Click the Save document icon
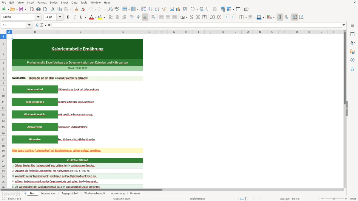 point(21,9)
